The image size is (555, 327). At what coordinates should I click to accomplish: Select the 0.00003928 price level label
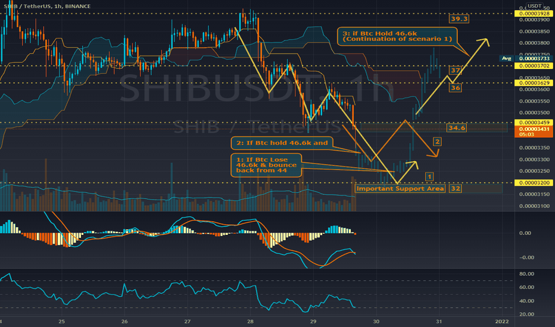(x=534, y=14)
